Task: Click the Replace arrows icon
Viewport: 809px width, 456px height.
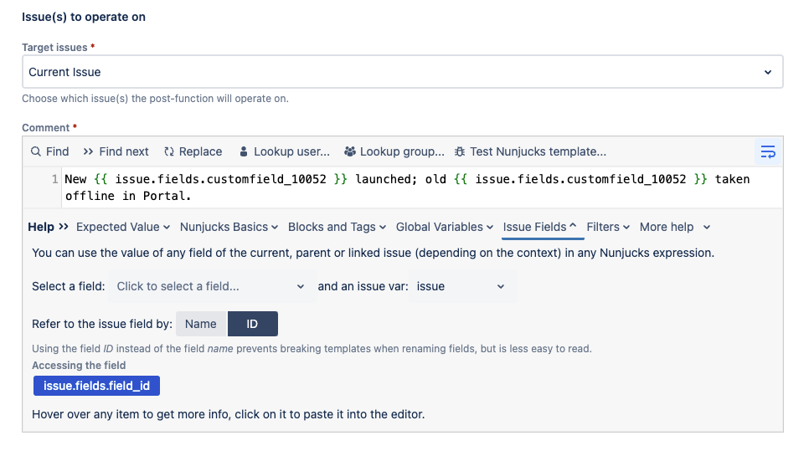Action: click(168, 151)
